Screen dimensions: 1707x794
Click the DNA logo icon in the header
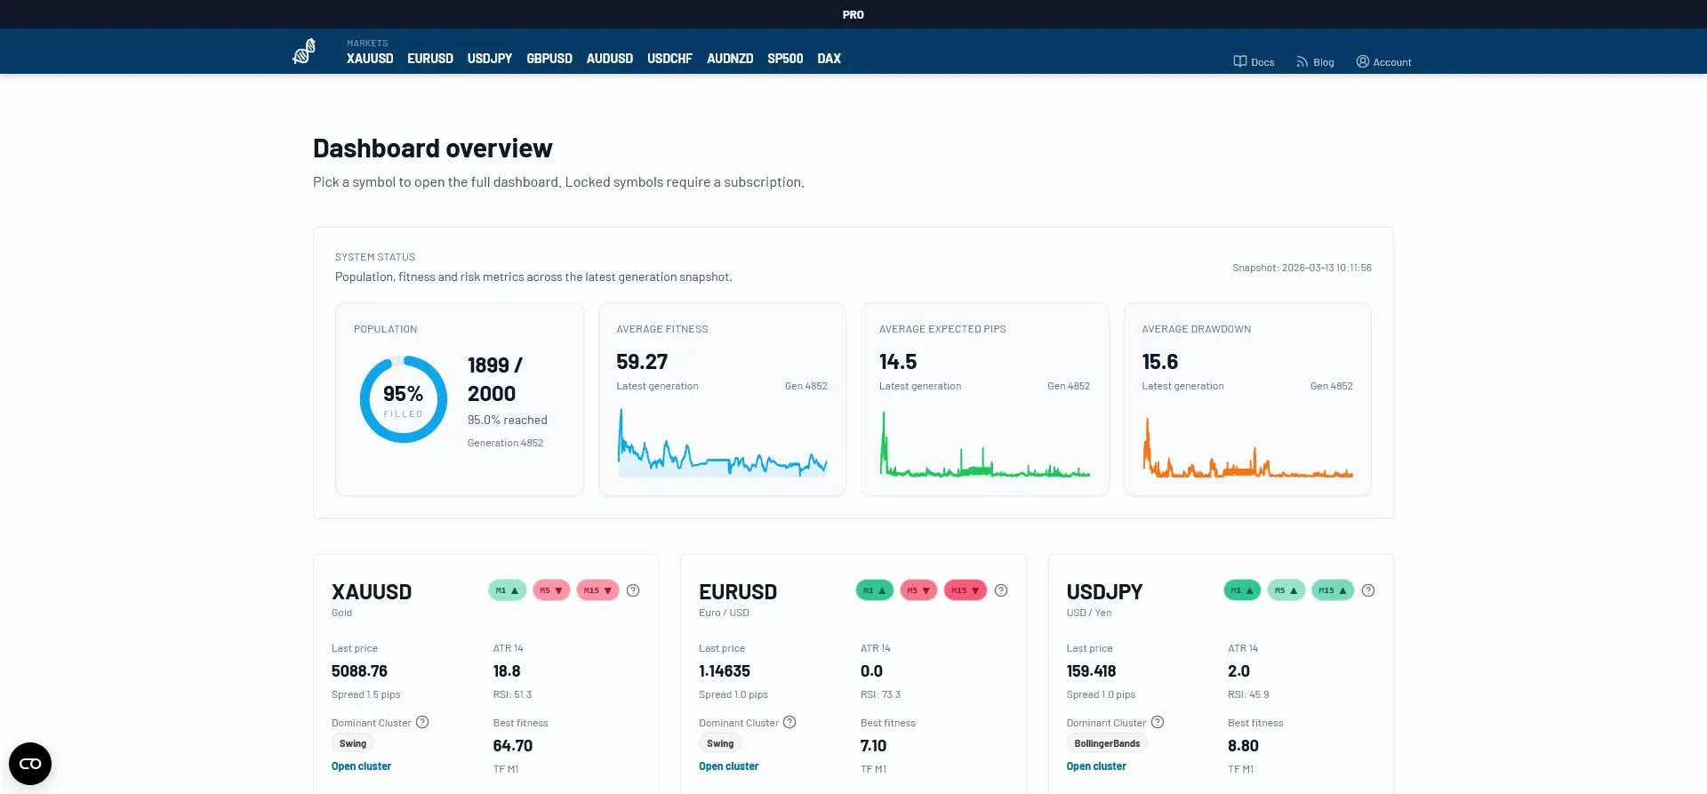tap(304, 52)
